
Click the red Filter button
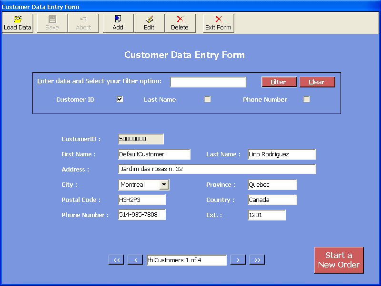279,82
